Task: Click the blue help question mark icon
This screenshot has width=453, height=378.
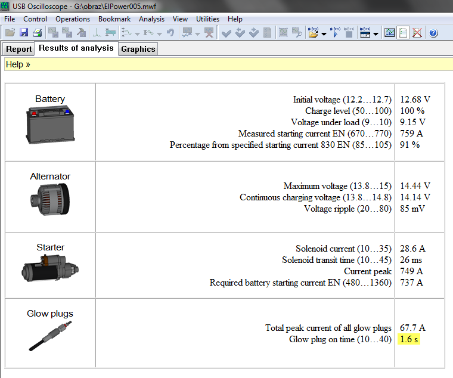Action: (x=433, y=33)
